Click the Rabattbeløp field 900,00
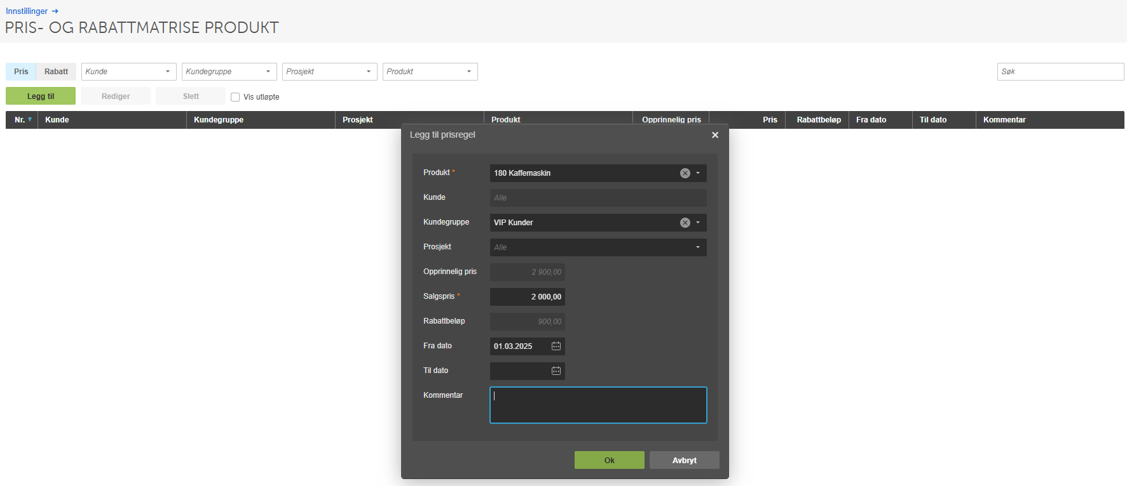 click(x=528, y=322)
